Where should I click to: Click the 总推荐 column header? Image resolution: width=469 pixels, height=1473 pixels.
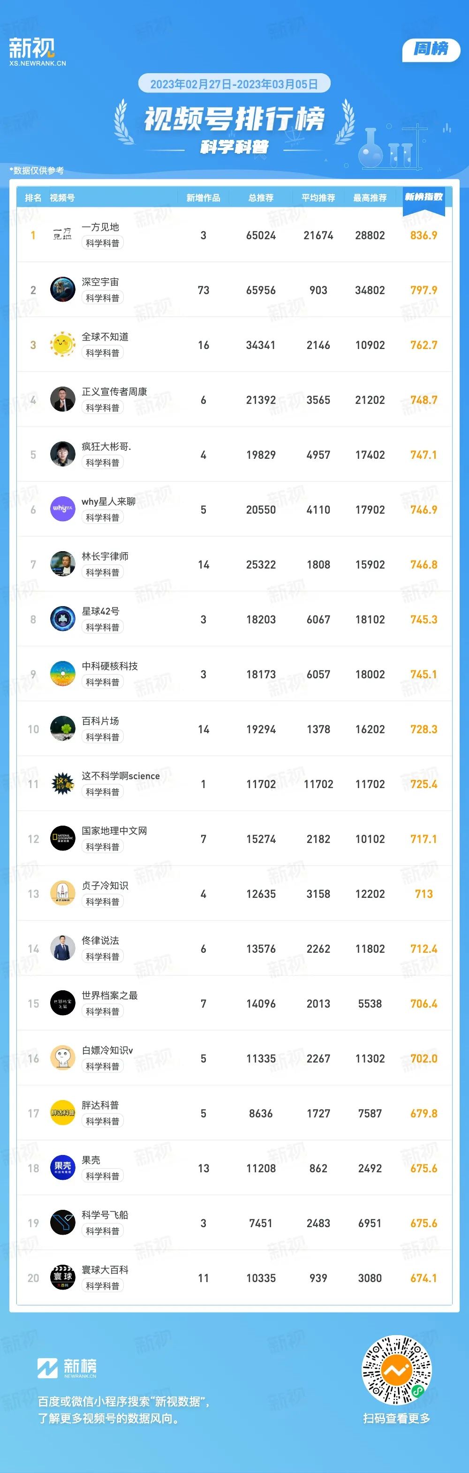tap(261, 198)
